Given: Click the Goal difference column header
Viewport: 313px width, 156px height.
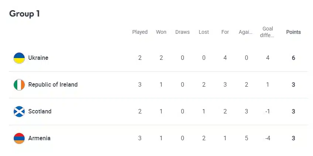Looking at the screenshot, I should [268, 32].
